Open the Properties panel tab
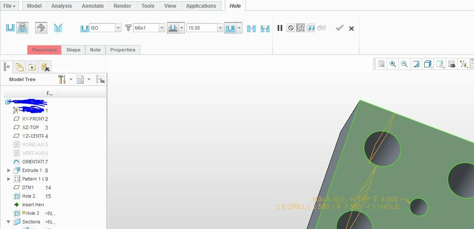Screen dimensions: 474x229 point(123,50)
